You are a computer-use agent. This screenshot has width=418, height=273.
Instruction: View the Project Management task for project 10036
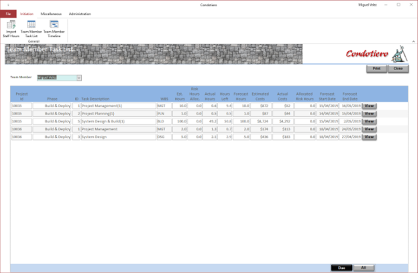[369, 129]
